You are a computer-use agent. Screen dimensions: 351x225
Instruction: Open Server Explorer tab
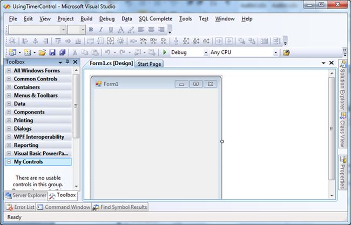26,195
